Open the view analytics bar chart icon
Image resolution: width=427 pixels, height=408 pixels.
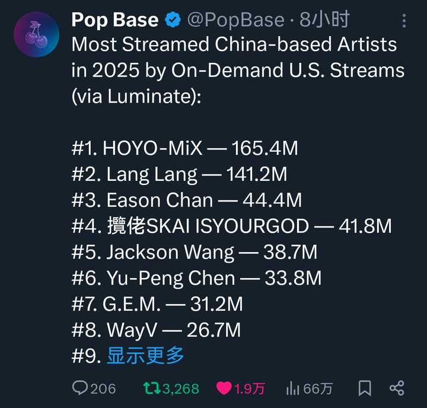(292, 388)
